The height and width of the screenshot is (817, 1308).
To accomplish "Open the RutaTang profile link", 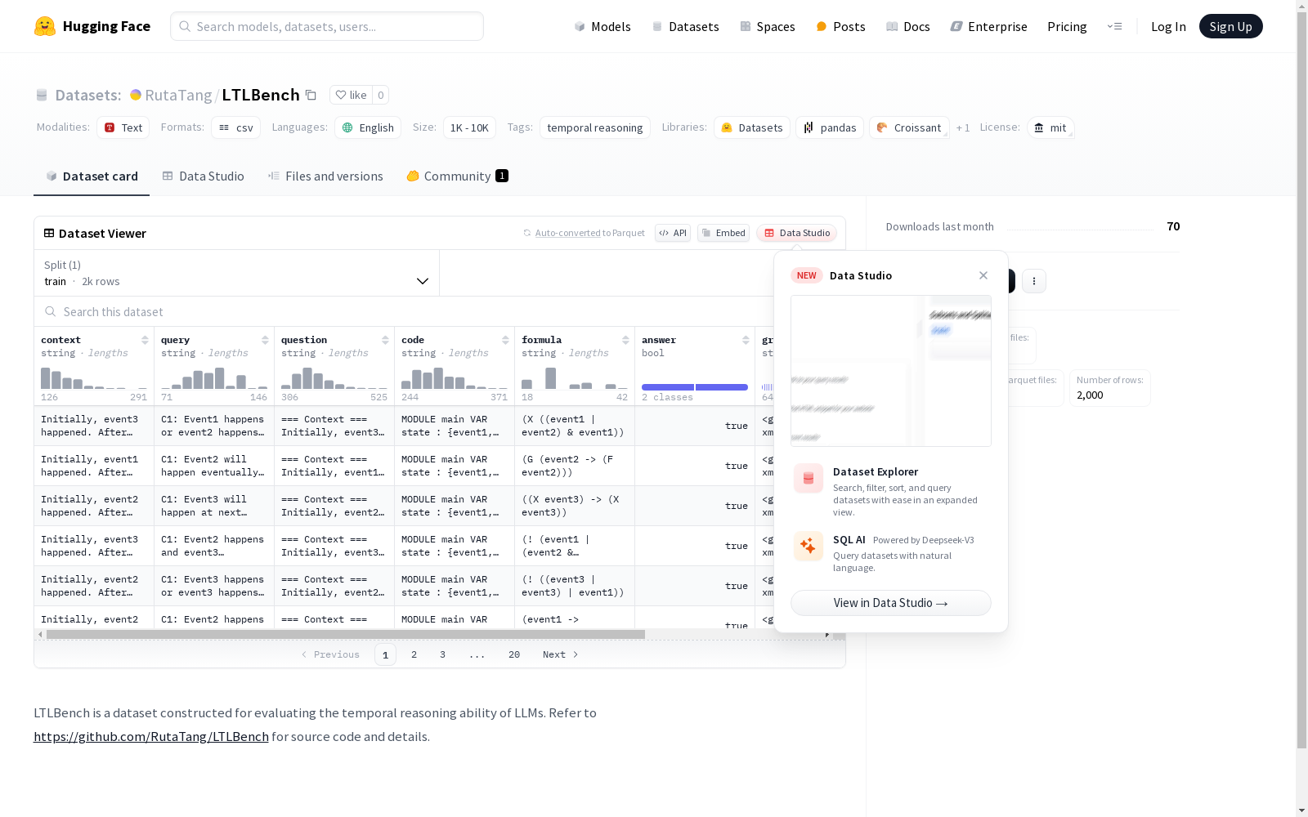I will click(178, 95).
